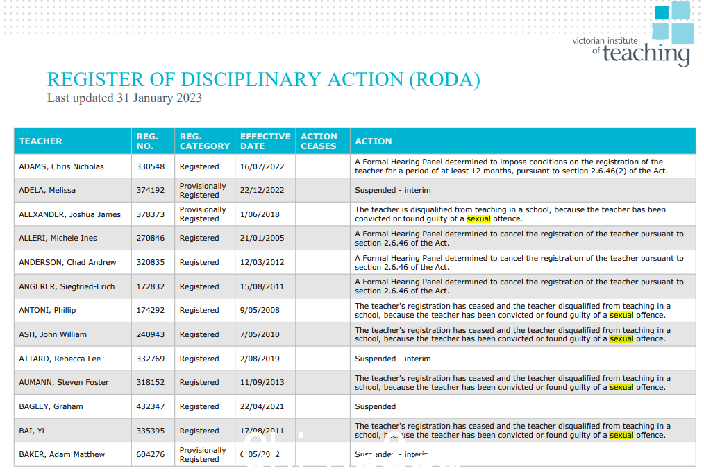Click the EFFECTIVE DATE column header

[265, 141]
